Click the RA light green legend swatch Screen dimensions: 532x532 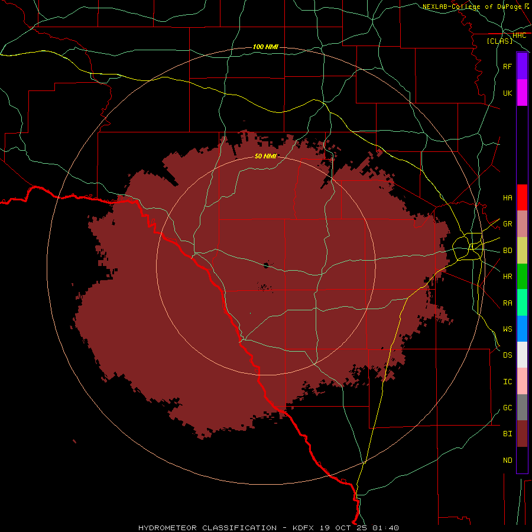click(x=522, y=303)
